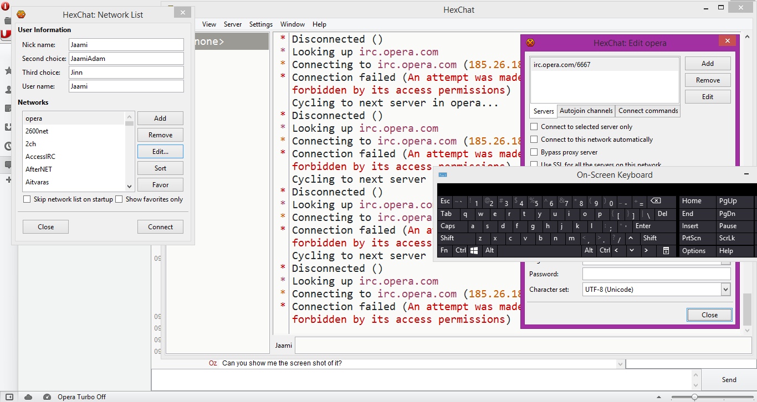Viewport: 757px width, 402px height.
Task: Click Remove button in Edit opera dialog
Action: pyautogui.click(x=708, y=80)
